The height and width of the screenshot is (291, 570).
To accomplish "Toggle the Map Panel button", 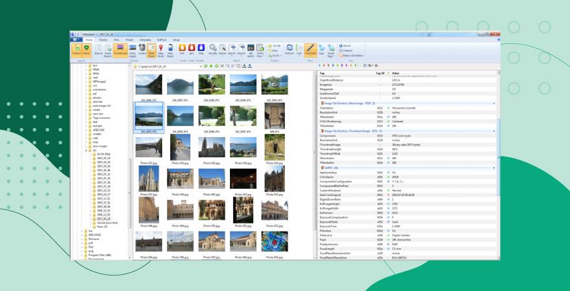I will [x=161, y=50].
